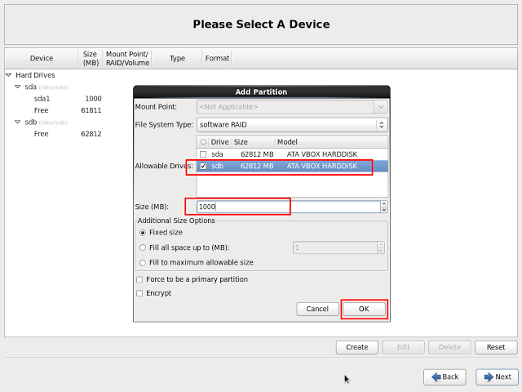Image resolution: width=522 pixels, height=392 pixels.
Task: Uncheck the sdb drive checkbox
Action: 203,166
